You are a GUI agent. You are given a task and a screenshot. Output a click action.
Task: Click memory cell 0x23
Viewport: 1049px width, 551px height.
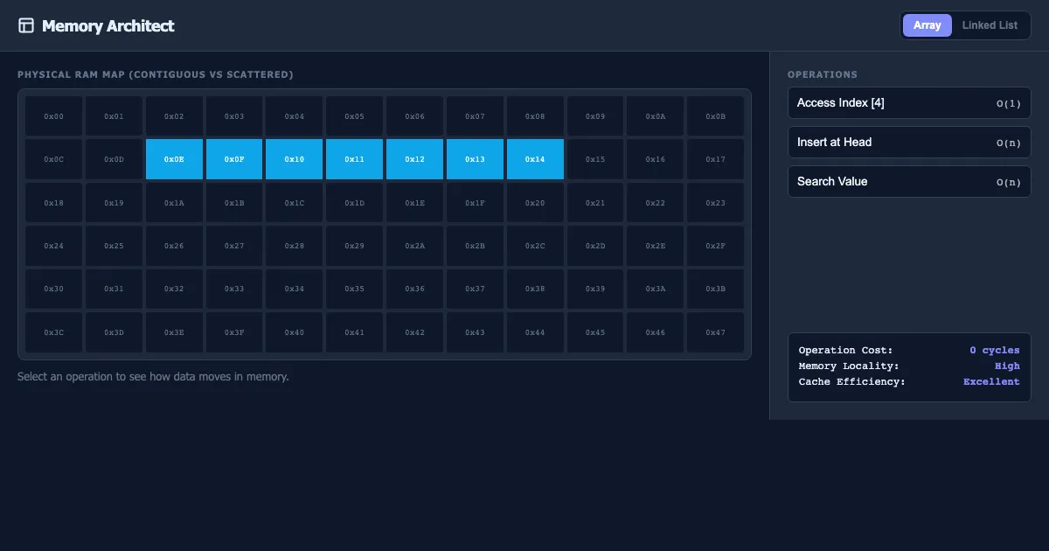click(715, 202)
